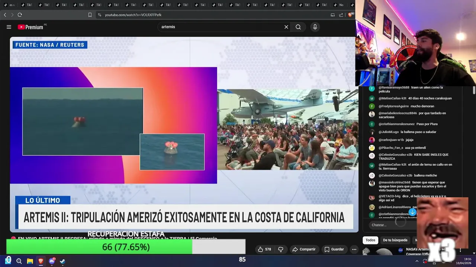Dislike the video with the thumbs down

tap(281, 250)
